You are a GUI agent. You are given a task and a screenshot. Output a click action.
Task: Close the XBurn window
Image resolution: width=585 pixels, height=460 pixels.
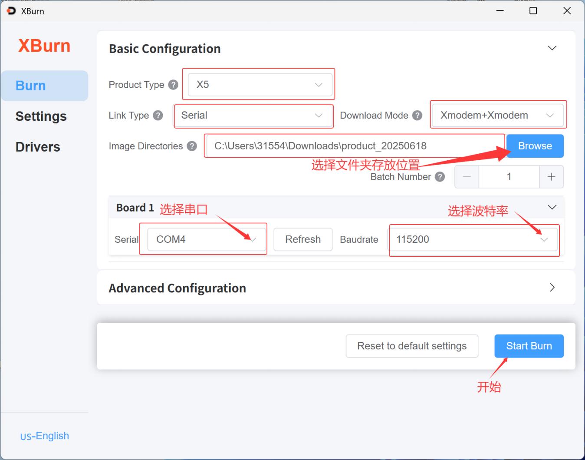click(567, 11)
